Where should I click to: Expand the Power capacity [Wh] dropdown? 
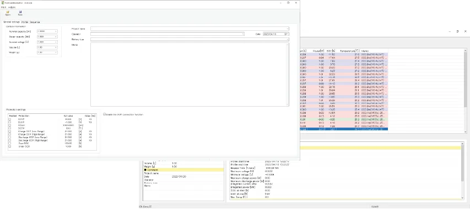[x=56, y=36]
